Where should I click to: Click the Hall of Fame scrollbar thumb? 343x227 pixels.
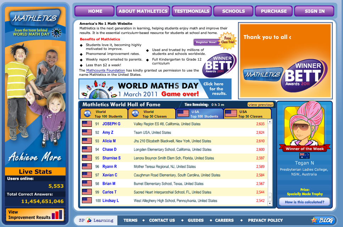pos(270,197)
